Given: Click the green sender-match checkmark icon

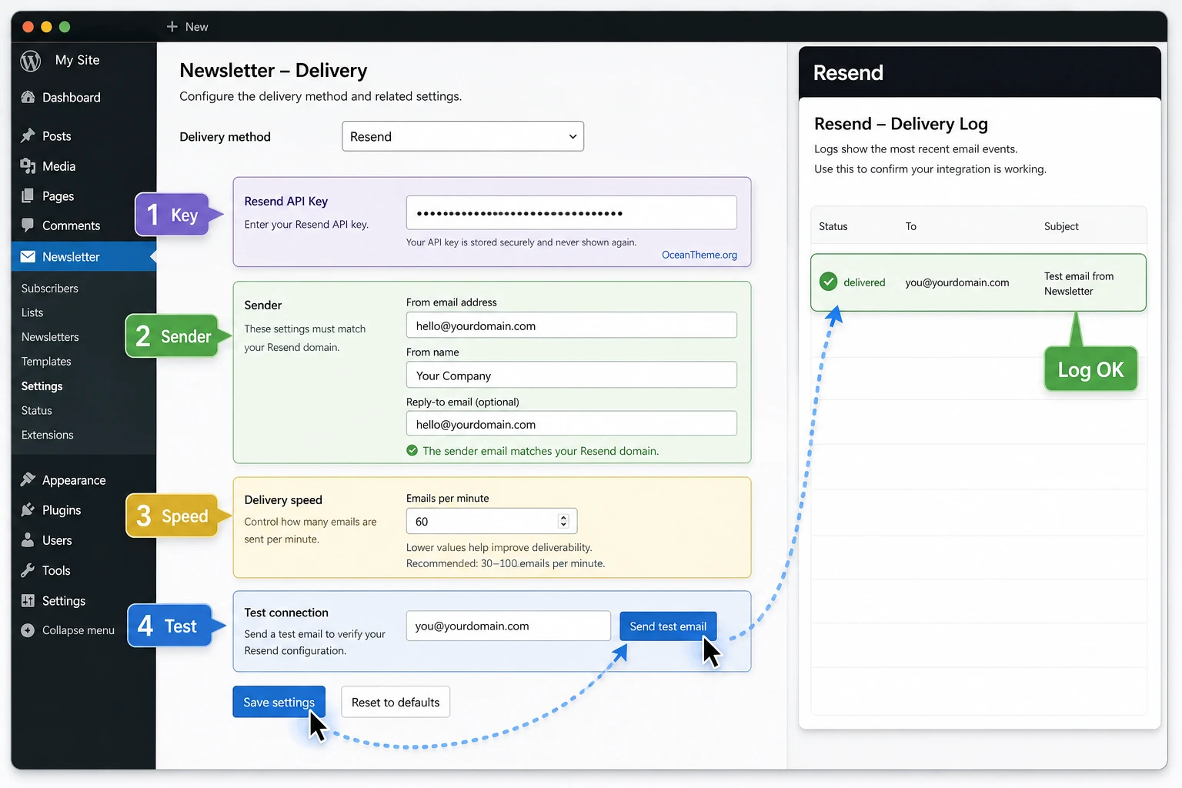Looking at the screenshot, I should [x=412, y=450].
